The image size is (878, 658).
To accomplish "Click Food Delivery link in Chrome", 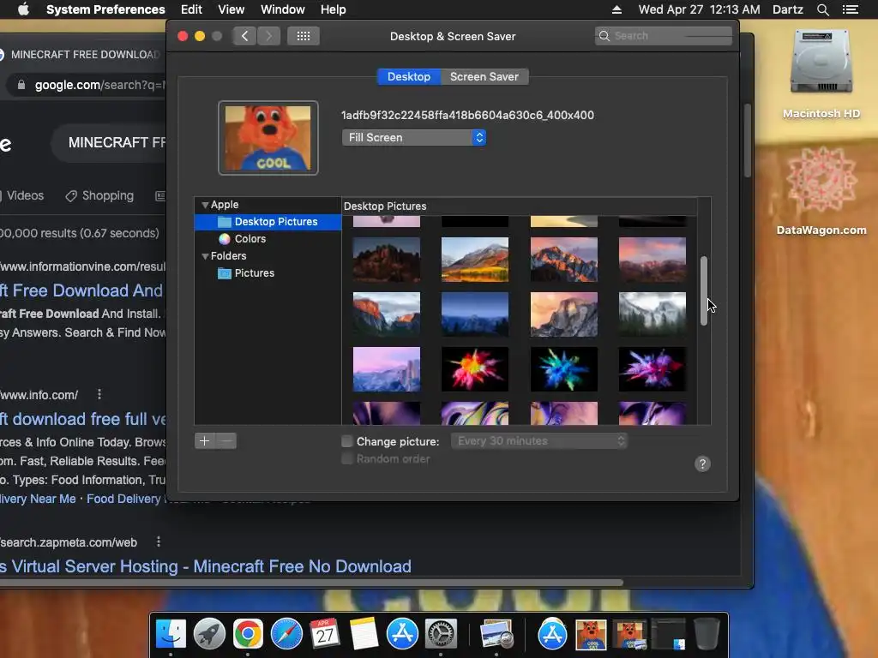I will [123, 499].
